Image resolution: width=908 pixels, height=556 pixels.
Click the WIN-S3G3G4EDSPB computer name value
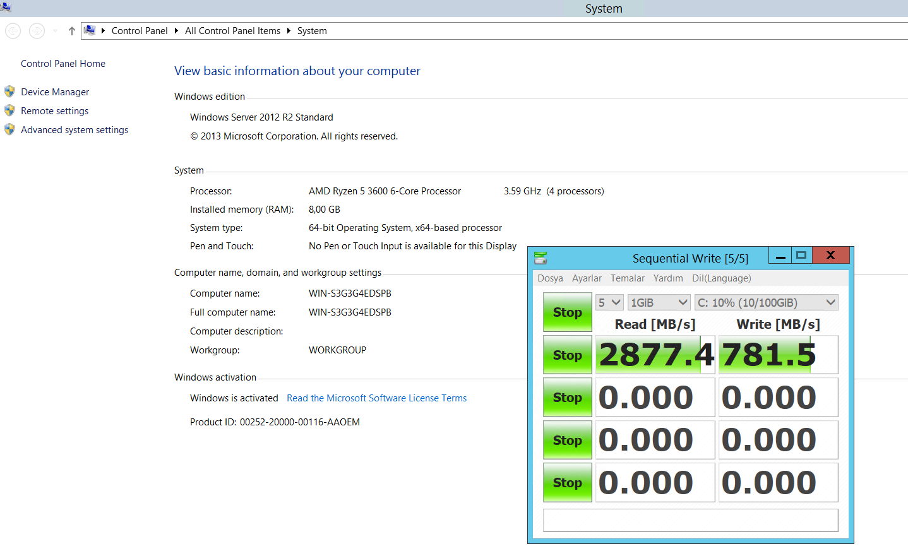pos(350,293)
